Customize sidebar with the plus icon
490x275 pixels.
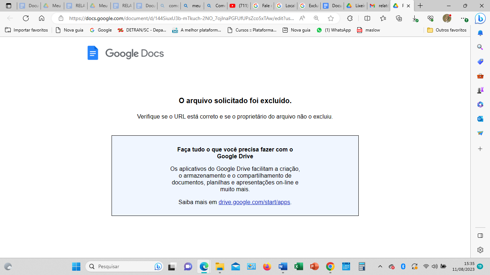pyautogui.click(x=480, y=149)
